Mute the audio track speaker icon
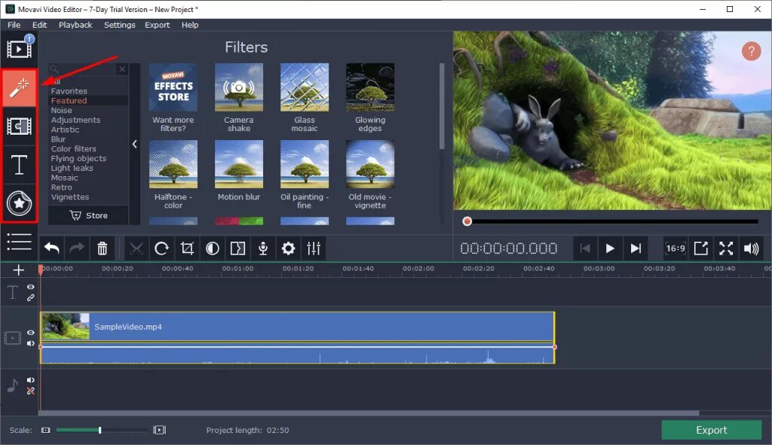Screen dimensions: 772x445 pyautogui.click(x=31, y=380)
